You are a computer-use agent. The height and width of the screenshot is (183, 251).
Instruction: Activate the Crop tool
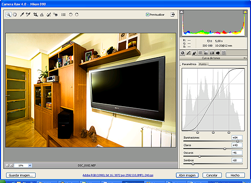(35, 15)
